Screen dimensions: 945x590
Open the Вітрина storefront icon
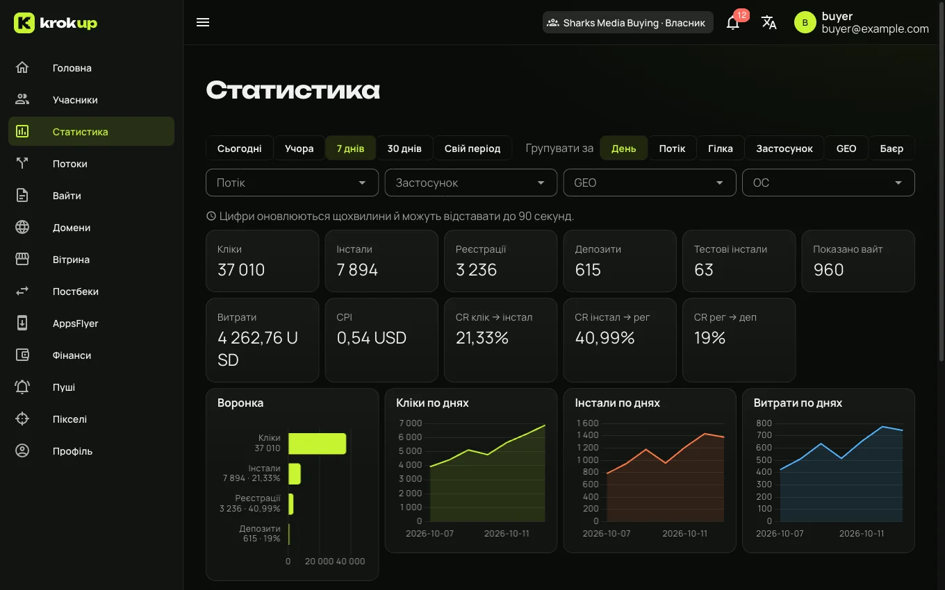pyautogui.click(x=22, y=260)
